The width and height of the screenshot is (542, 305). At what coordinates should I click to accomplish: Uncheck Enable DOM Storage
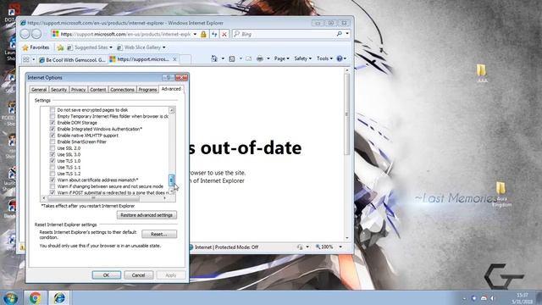coord(53,123)
